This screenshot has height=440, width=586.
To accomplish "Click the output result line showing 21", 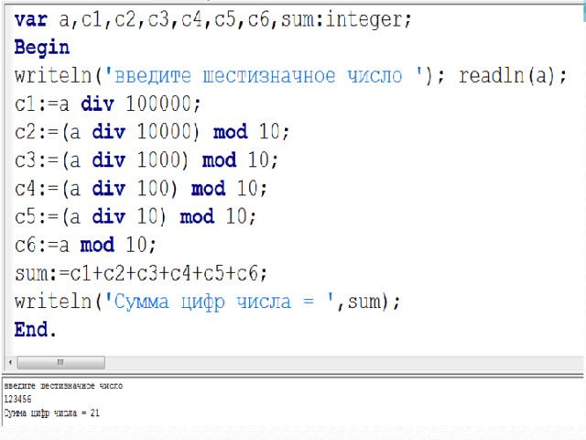I will (x=51, y=413).
